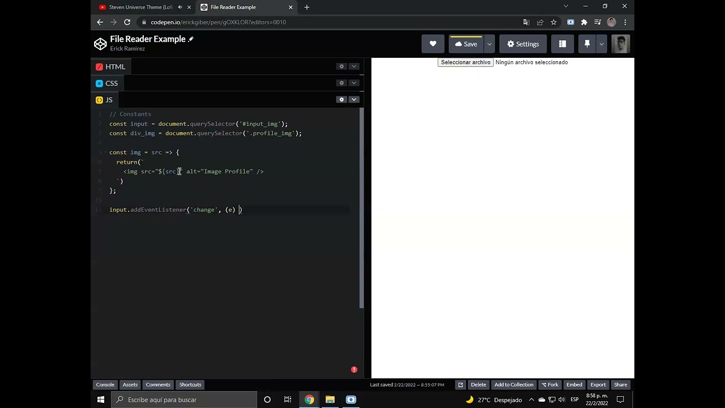The width and height of the screenshot is (725, 408).
Task: Open File Explorer from the taskbar
Action: click(330, 399)
